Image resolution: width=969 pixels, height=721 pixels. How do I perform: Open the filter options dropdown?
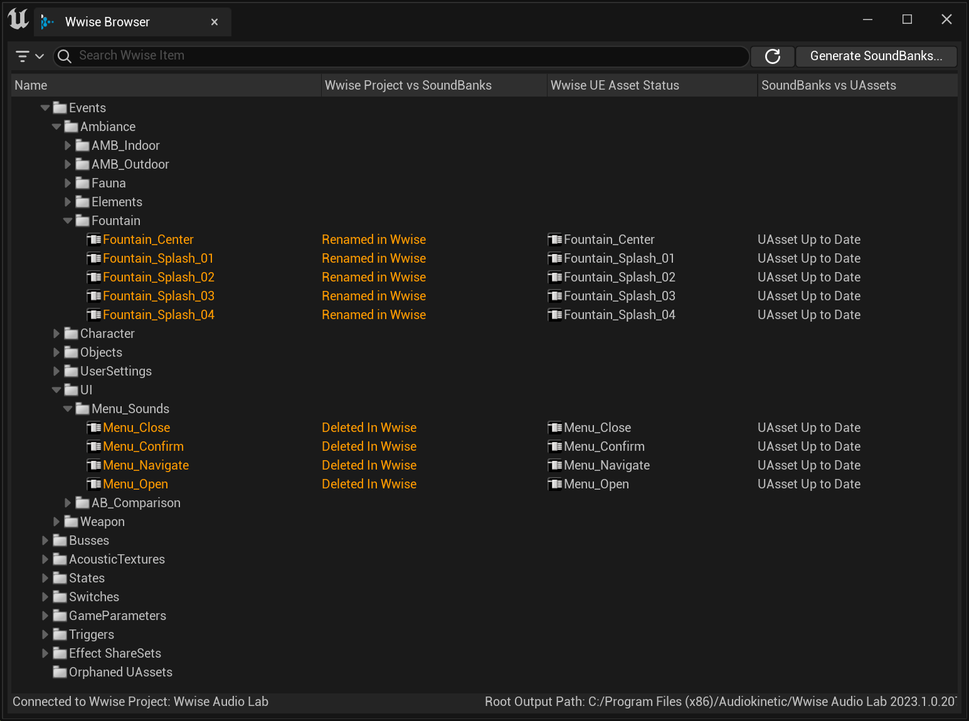coord(29,56)
